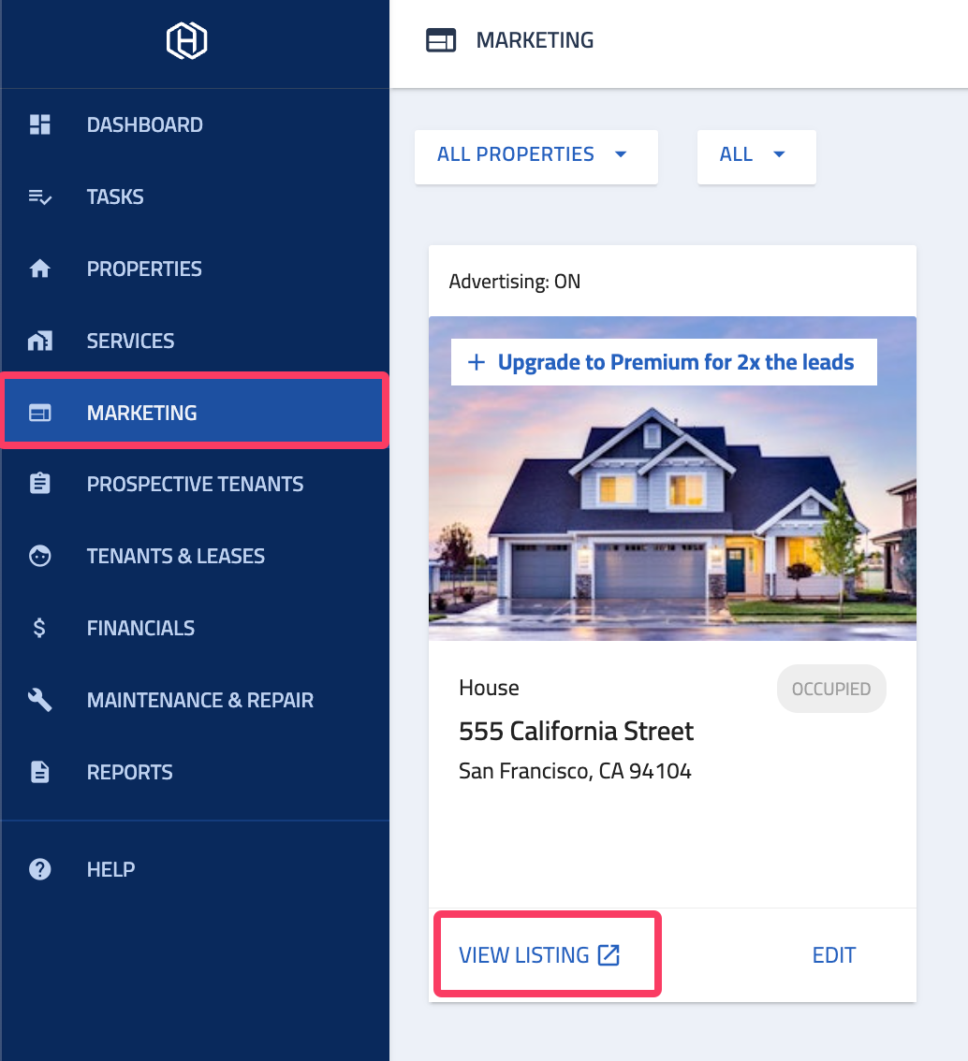
Task: Open Prospective Tenants page
Action: pos(195,484)
